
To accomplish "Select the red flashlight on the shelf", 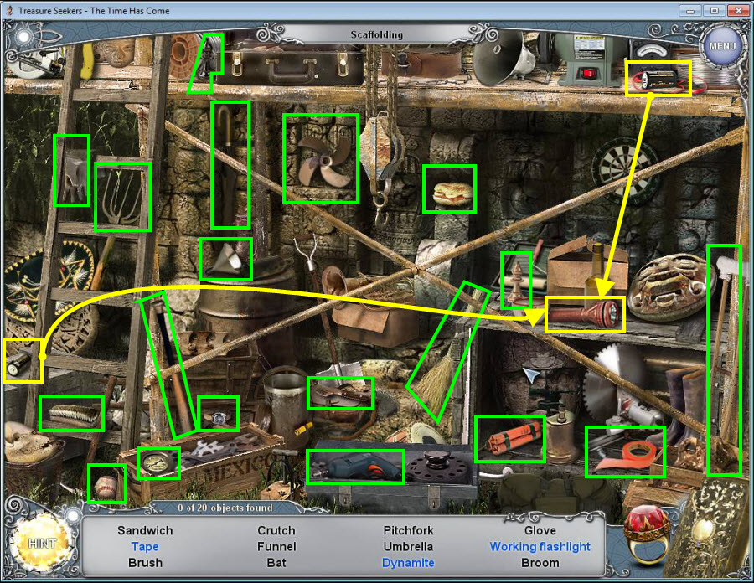I will (x=584, y=315).
